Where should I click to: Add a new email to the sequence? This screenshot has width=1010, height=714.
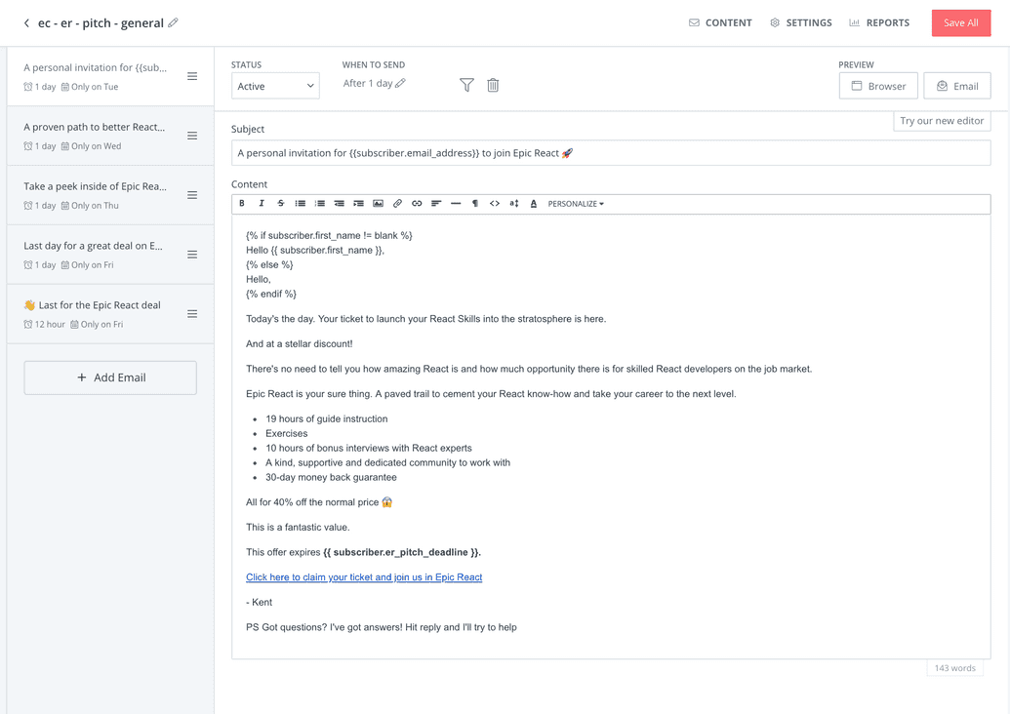110,377
